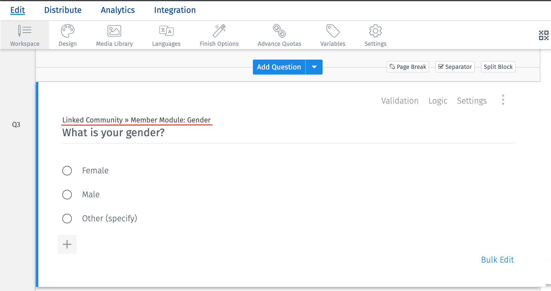Screen dimensions: 551x291
Task: Click the Bulk Edit link
Action: tap(497, 260)
